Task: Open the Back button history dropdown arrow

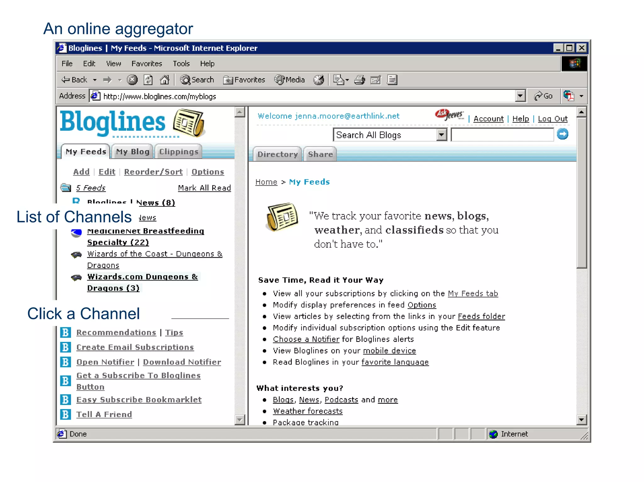Action: 95,80
